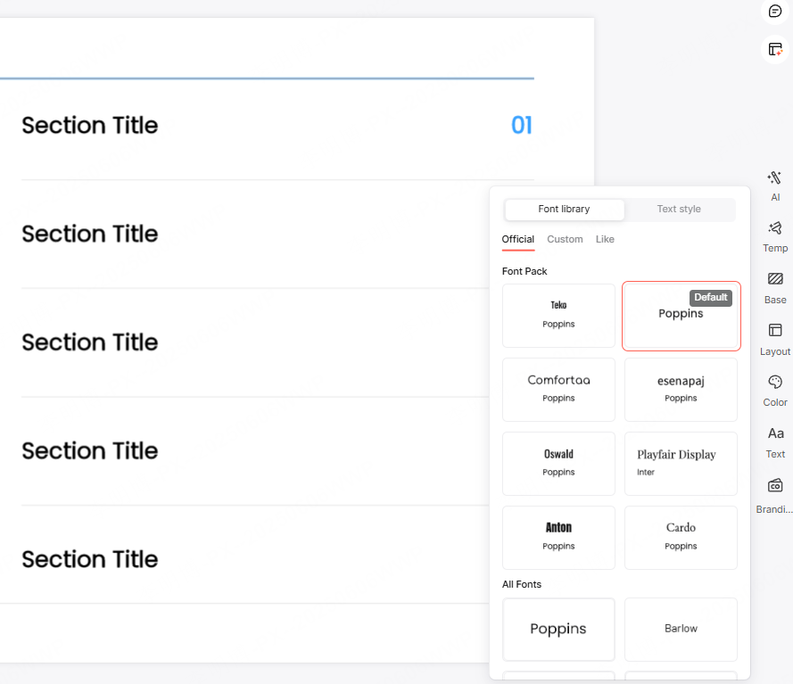The image size is (793, 684).
Task: Click the comment bubble icon
Action: pos(775,11)
